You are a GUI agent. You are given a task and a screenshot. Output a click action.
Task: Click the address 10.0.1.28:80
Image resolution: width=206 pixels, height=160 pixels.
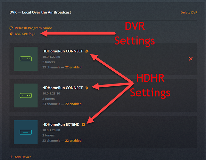pyautogui.click(x=51, y=93)
